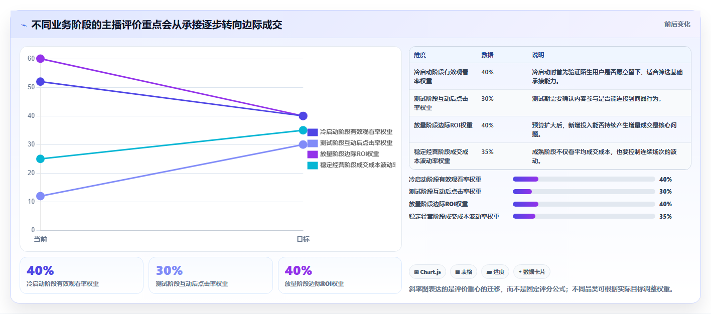Click the Chart.js tag chip
Viewport: 711px width, 314px height.
(428, 272)
